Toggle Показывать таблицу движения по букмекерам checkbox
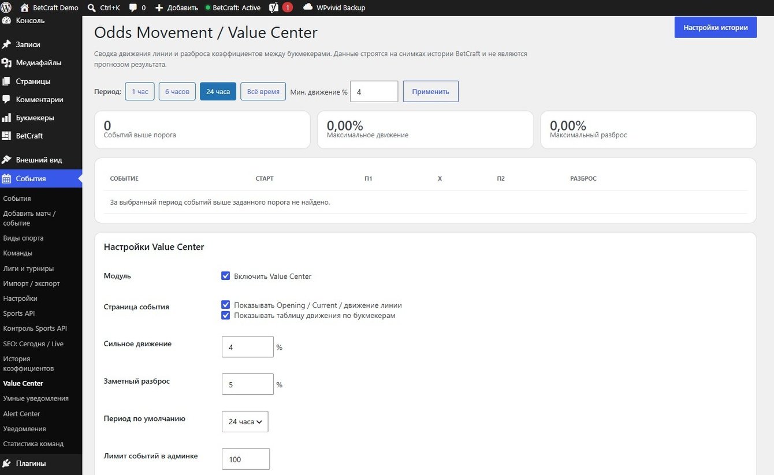The height and width of the screenshot is (475, 774). tap(226, 315)
